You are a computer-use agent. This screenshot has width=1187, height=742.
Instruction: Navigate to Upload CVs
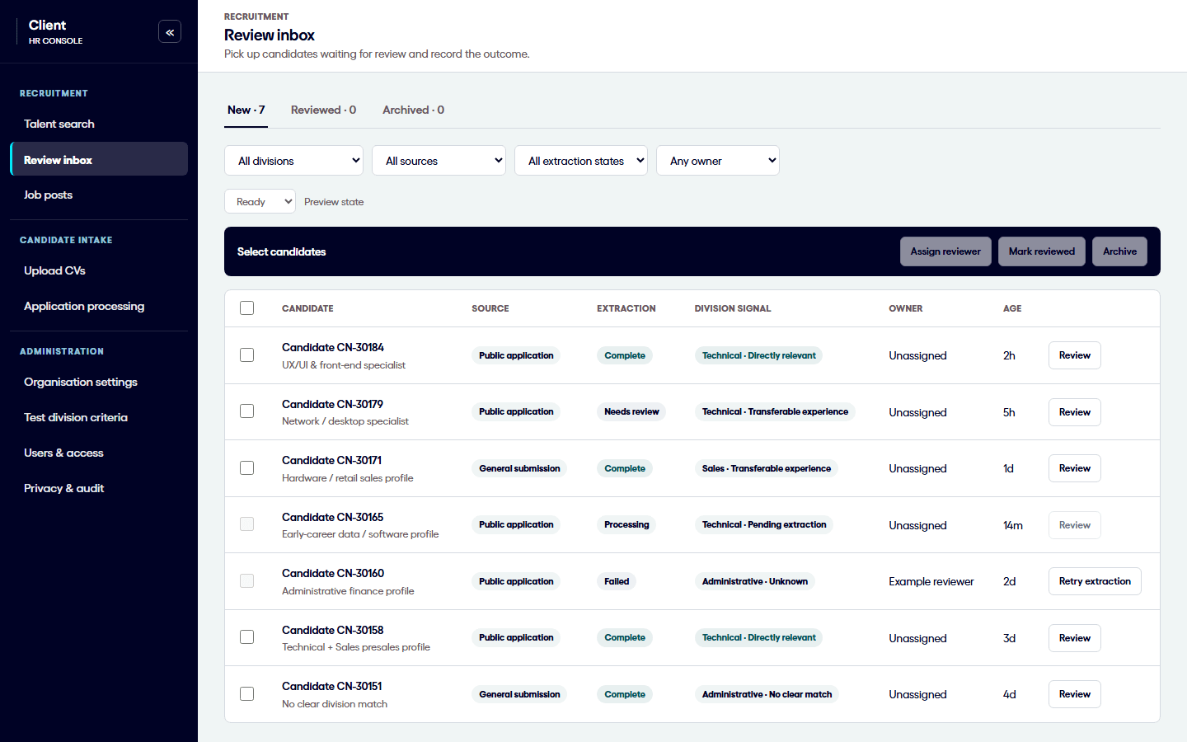coord(99,270)
